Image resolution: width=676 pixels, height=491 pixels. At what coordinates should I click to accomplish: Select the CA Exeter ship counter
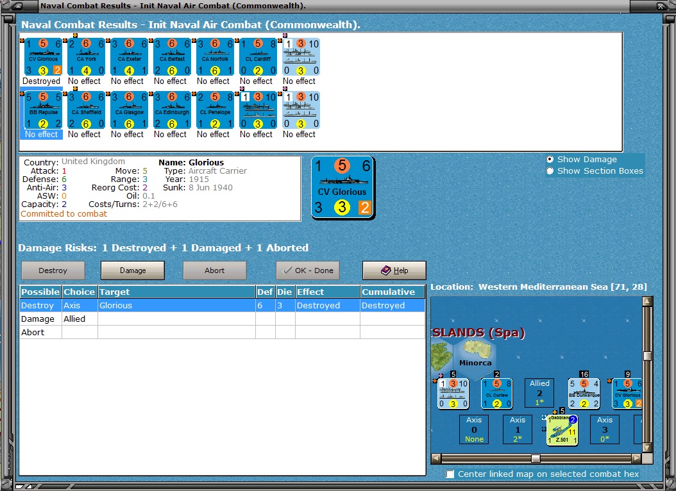point(130,57)
